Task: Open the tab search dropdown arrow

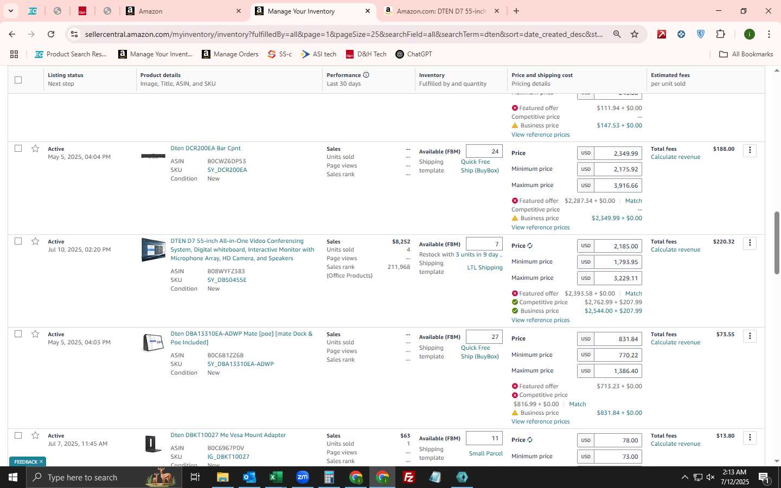Action: (10, 11)
